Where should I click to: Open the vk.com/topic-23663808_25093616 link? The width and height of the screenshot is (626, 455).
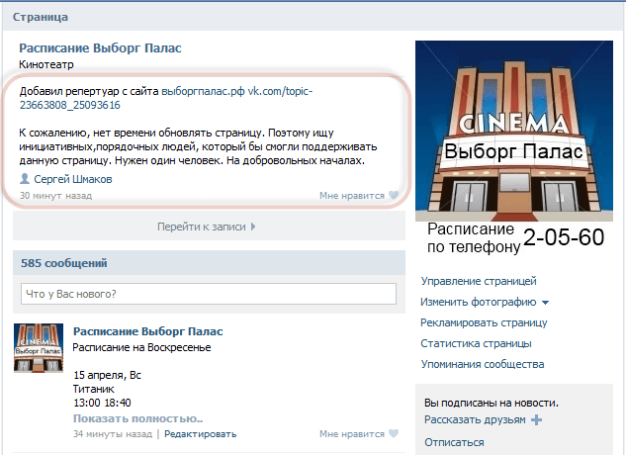pyautogui.click(x=166, y=98)
